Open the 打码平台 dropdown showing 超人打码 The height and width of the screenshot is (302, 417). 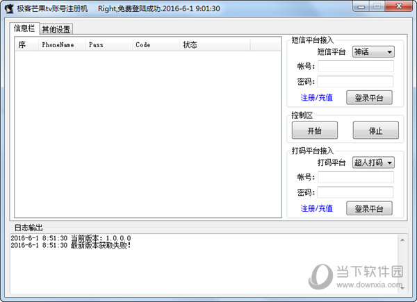(373, 162)
